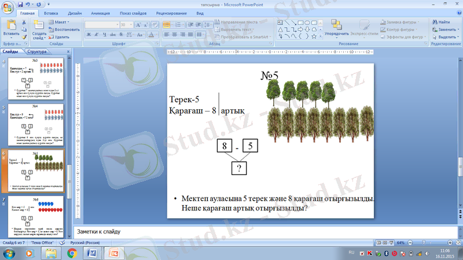The height and width of the screenshot is (260, 463).
Task: Click the Создать слайд icon
Action: 39,25
